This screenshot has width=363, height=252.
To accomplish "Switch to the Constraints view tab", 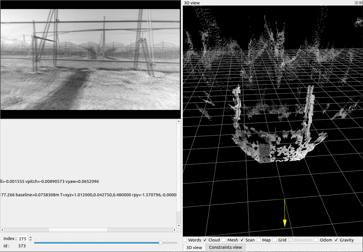I will pos(225,247).
